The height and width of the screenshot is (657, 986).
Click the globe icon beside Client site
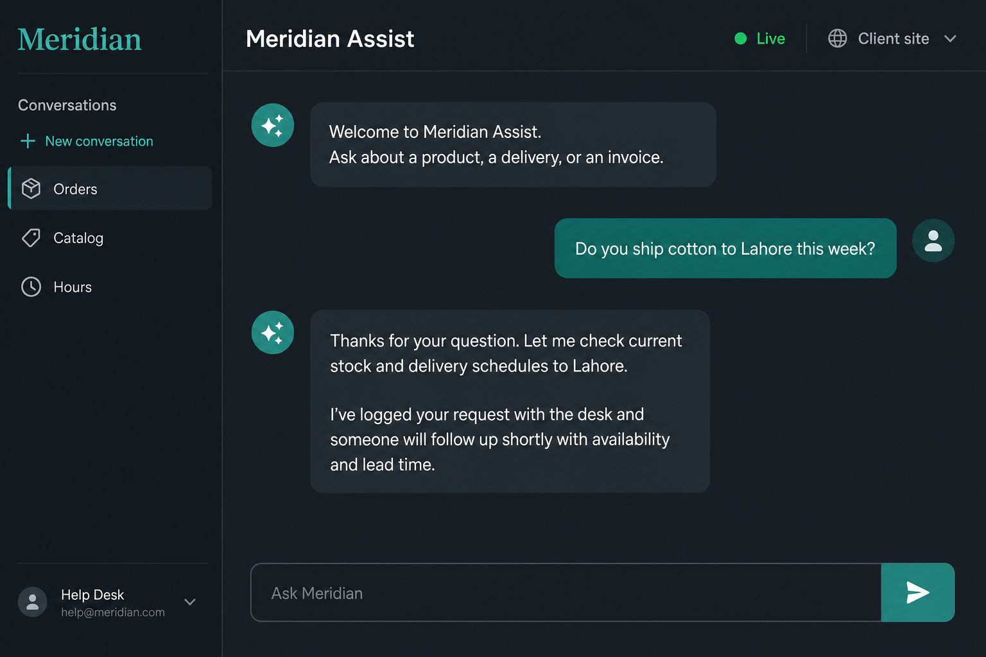[837, 38]
